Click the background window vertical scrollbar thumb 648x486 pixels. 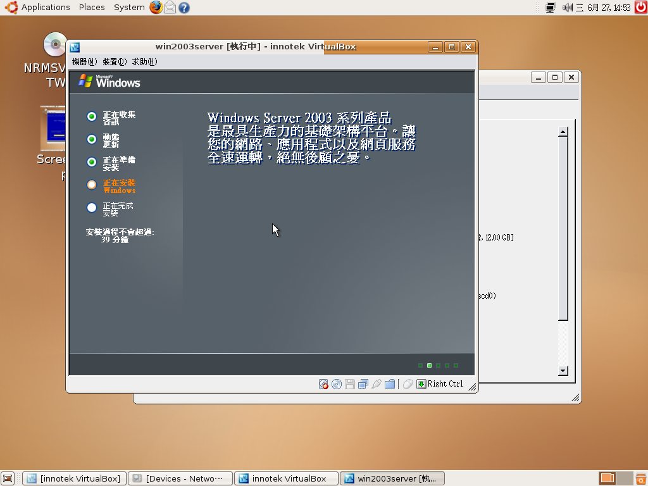[x=563, y=228]
